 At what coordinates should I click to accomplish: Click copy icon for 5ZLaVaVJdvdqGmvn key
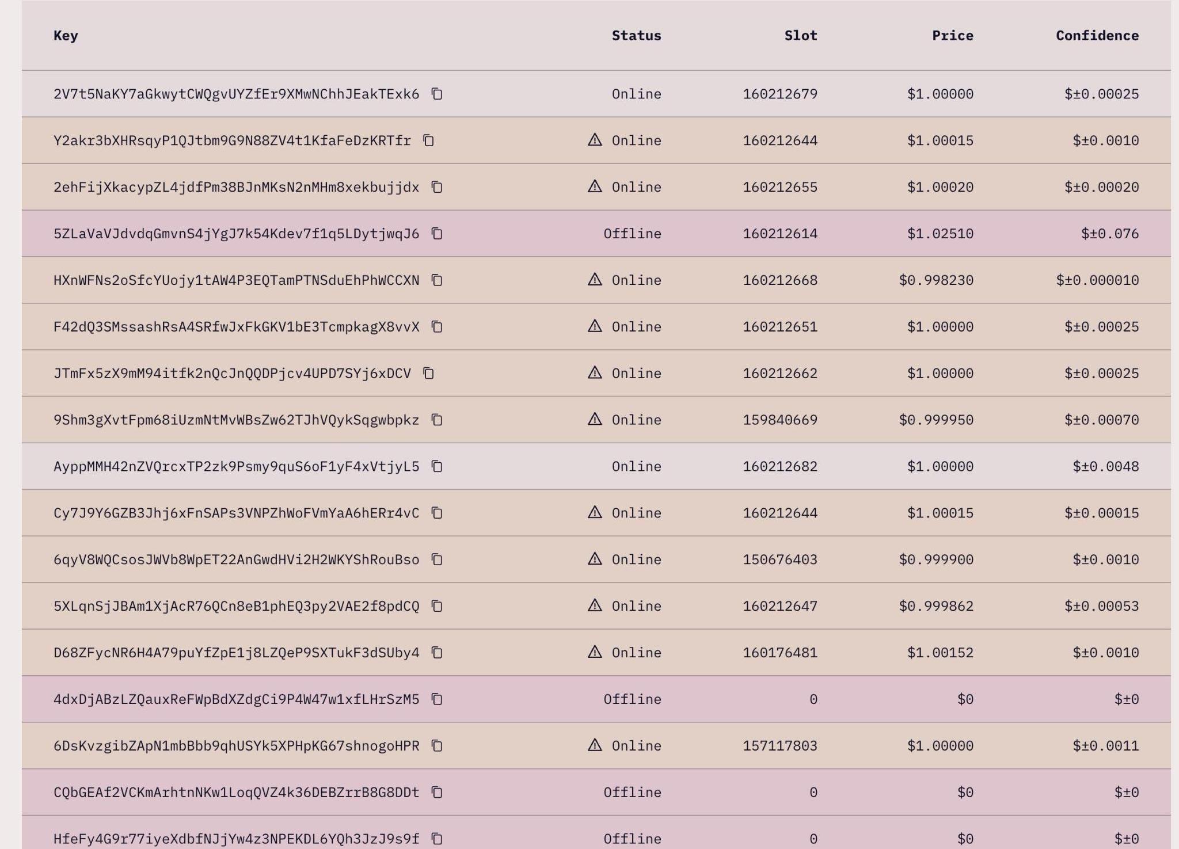(x=437, y=234)
